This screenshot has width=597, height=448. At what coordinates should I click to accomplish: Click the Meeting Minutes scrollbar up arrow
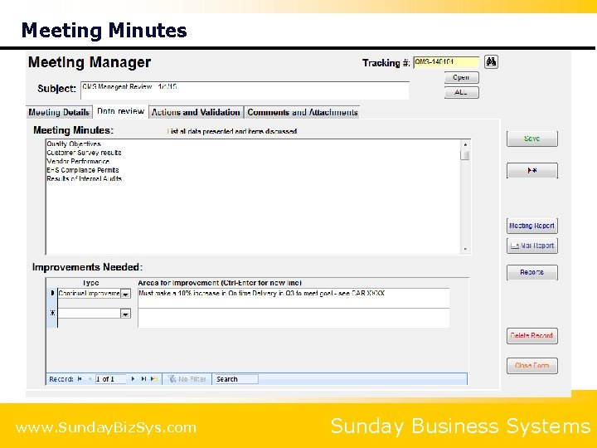point(465,144)
